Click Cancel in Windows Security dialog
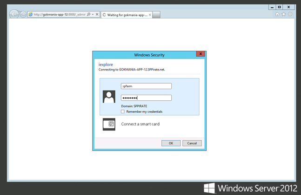Viewport: 301px width, 195px height. coord(192,143)
